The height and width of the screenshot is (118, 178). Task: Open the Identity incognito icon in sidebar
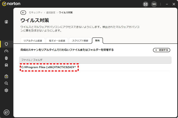point(6,65)
